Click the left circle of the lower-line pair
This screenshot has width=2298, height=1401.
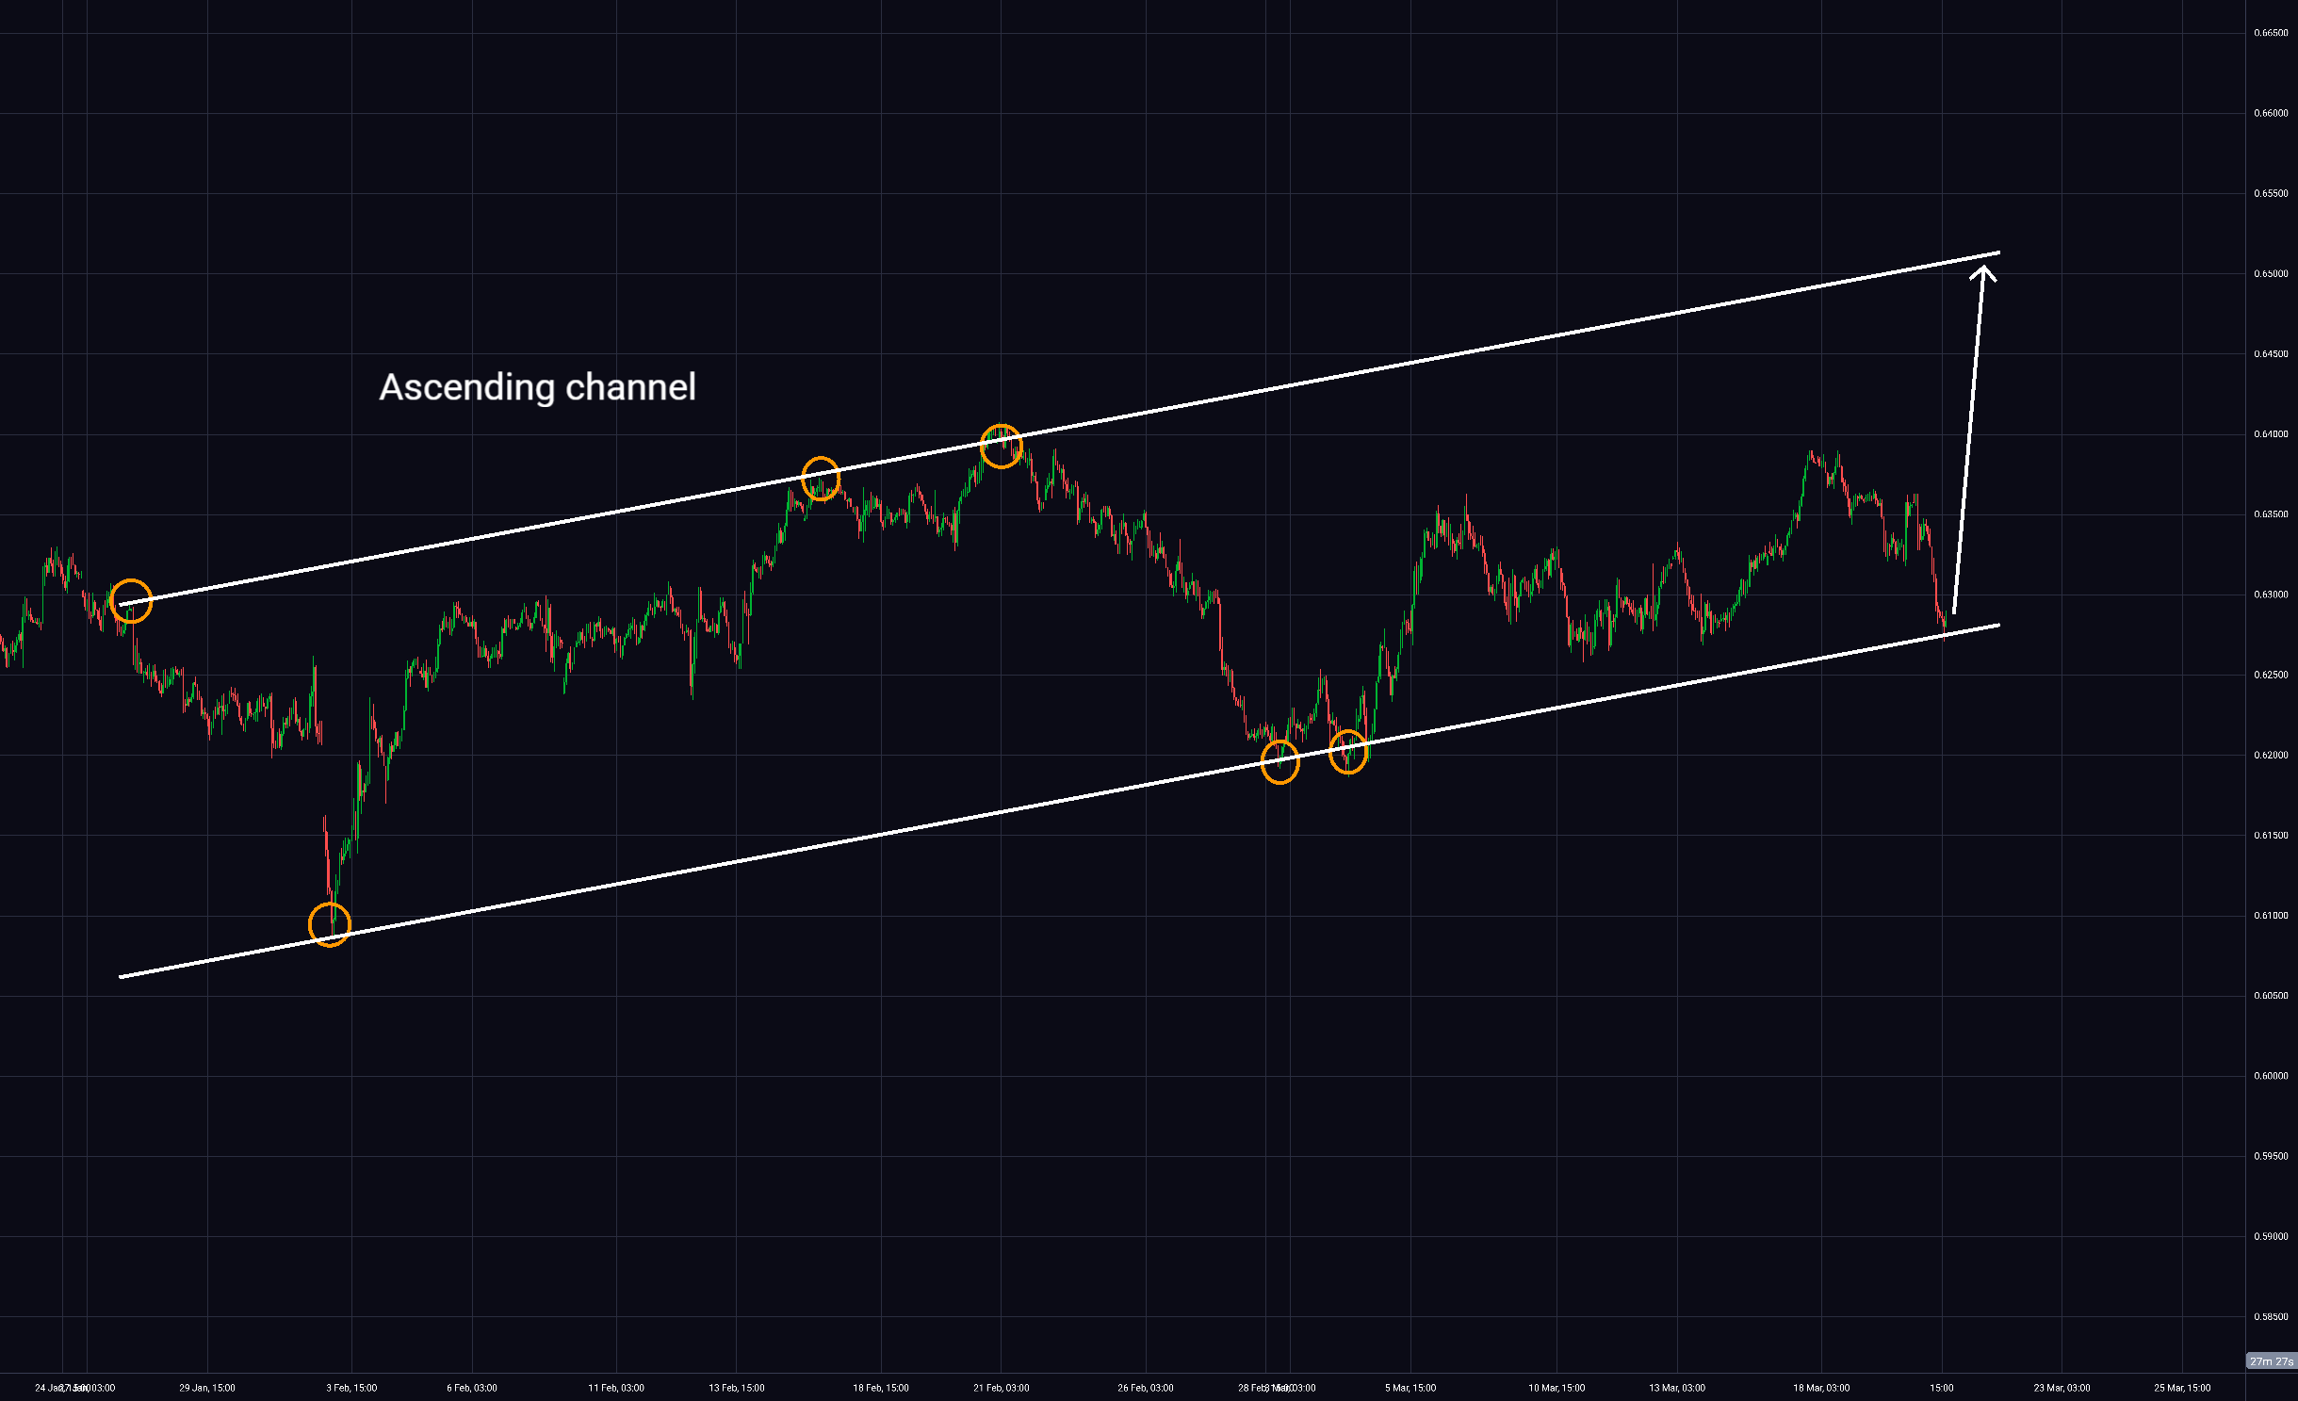[1279, 761]
